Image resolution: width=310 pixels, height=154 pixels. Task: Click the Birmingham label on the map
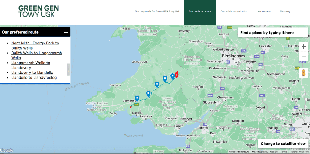(233, 56)
